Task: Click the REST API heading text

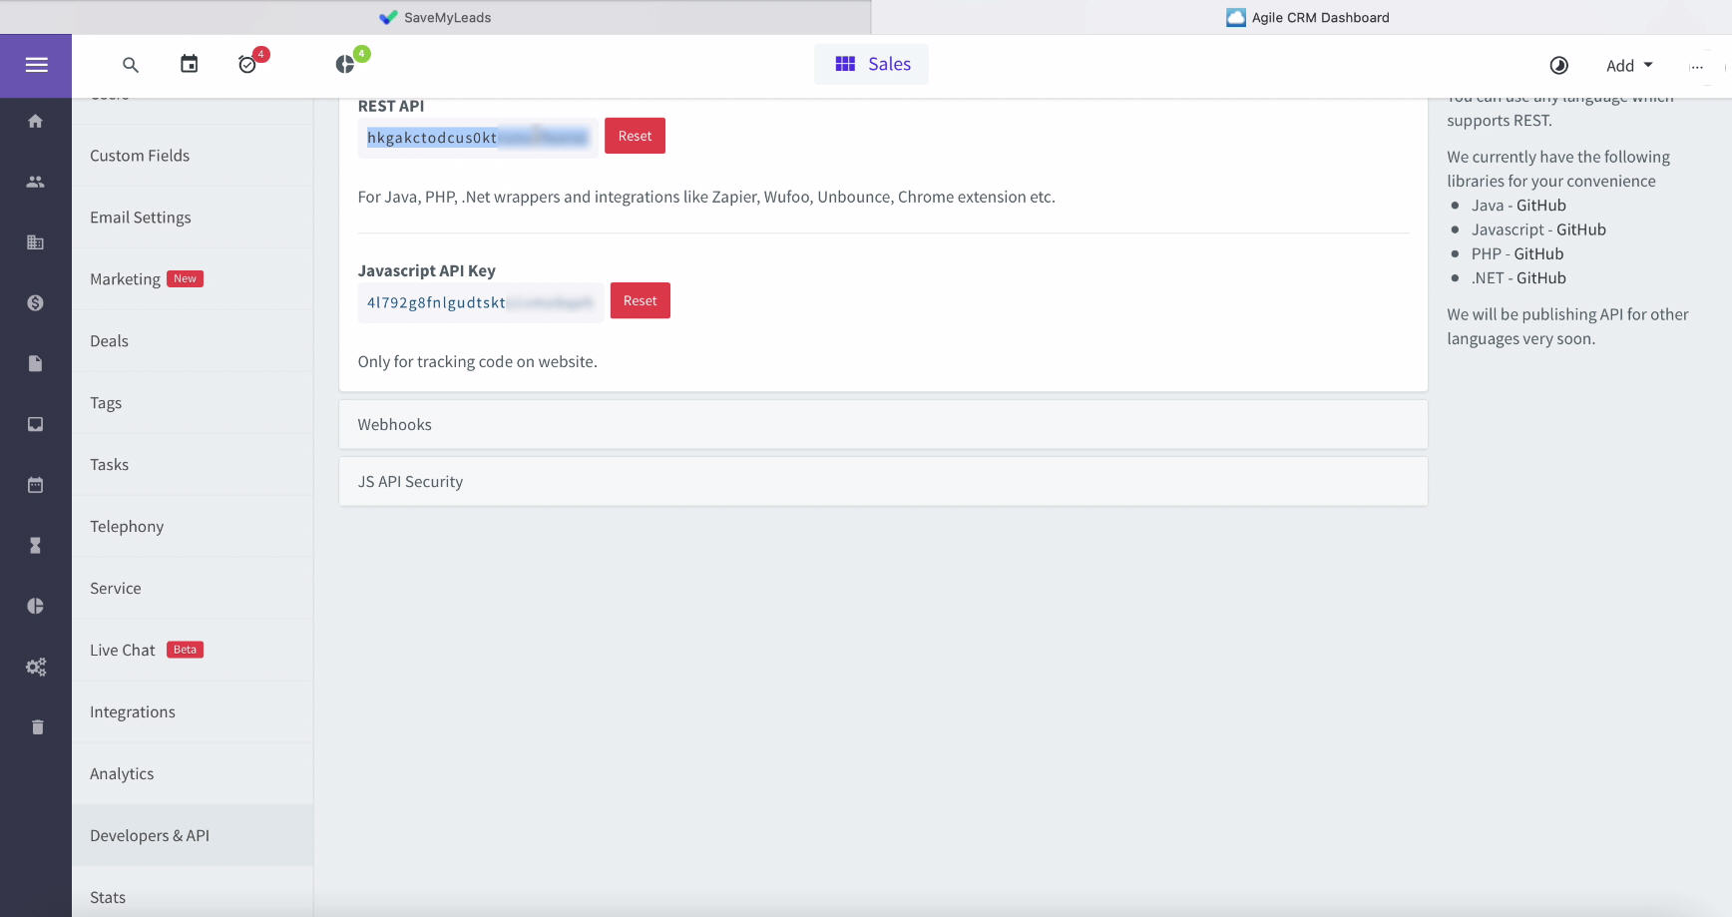Action: click(391, 106)
